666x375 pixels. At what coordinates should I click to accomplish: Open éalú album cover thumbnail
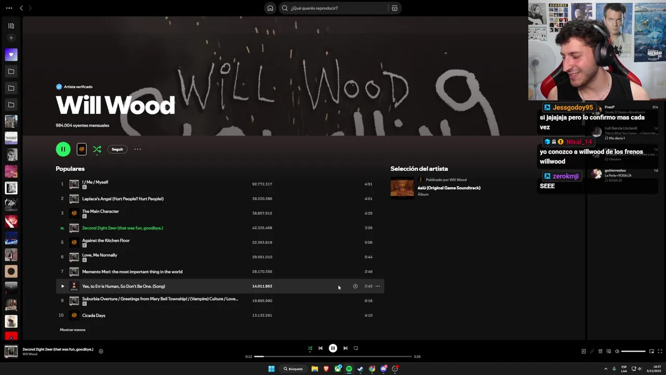coord(402,187)
